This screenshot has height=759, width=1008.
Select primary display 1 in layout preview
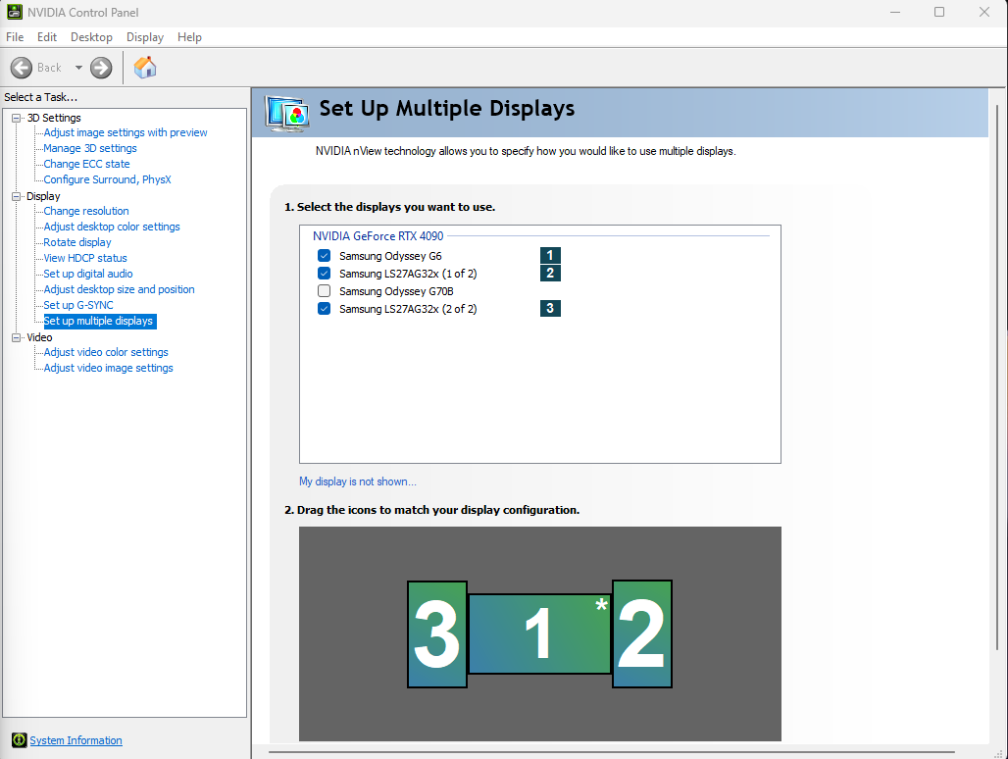point(539,634)
